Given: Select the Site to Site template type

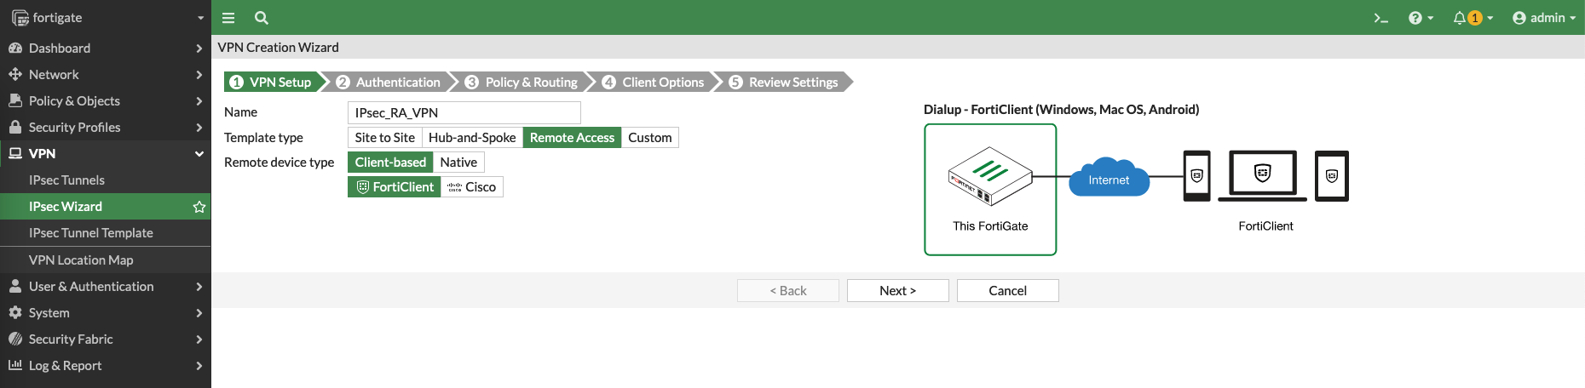Looking at the screenshot, I should [x=385, y=138].
